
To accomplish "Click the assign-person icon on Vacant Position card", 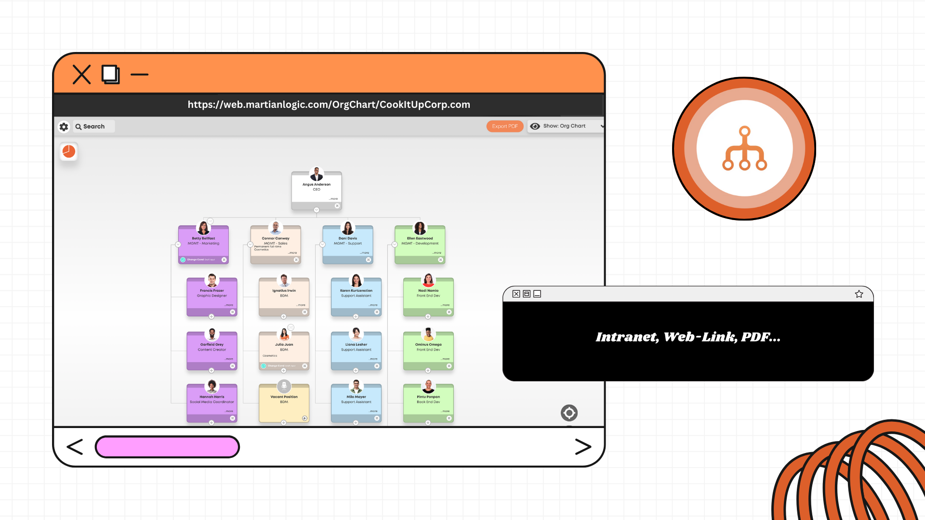I will 304,418.
